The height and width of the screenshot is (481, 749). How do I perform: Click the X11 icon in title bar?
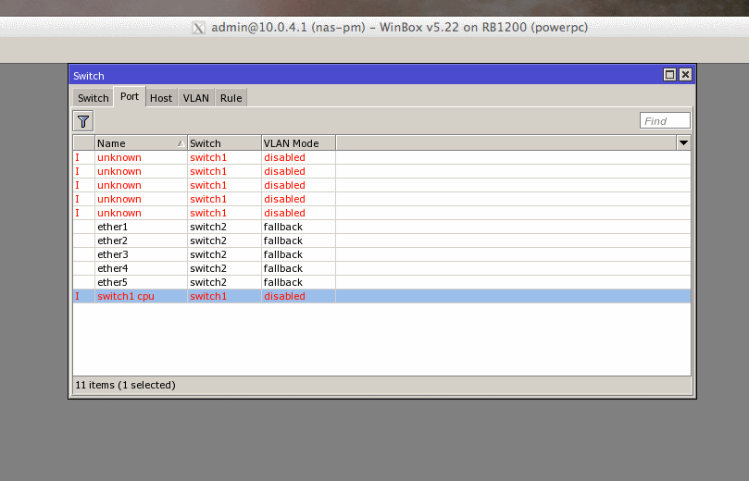coord(198,28)
